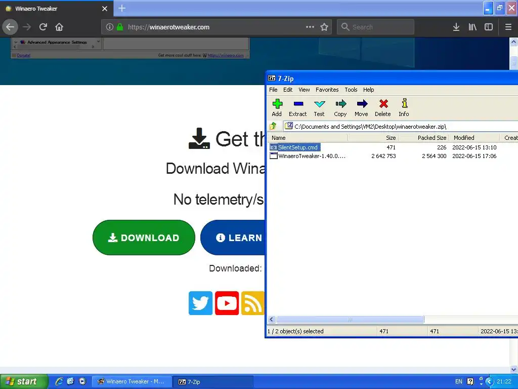Sort 7-Zip list by Size column
This screenshot has height=389, width=518.
pyautogui.click(x=373, y=138)
